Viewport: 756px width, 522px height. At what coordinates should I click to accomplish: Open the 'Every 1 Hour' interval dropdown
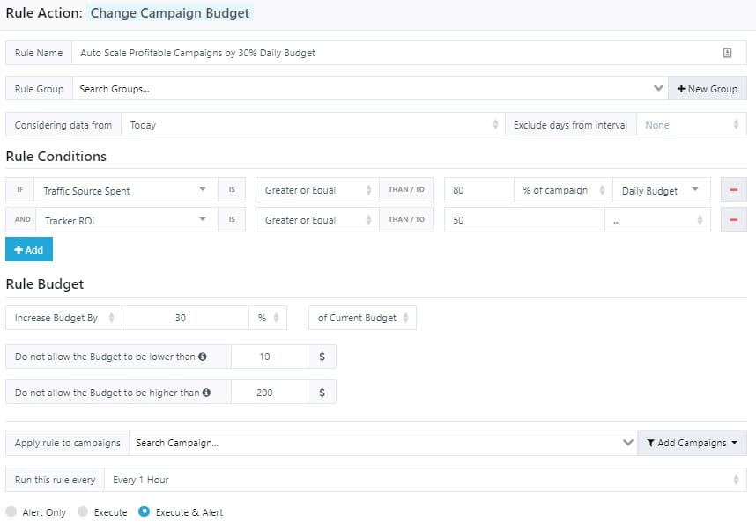[426, 480]
